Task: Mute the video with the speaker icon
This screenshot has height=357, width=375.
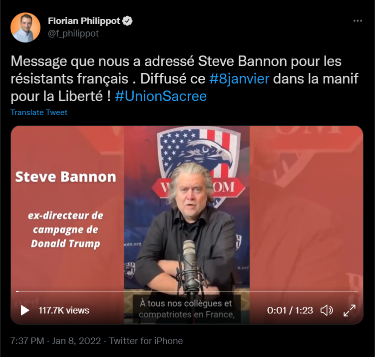Action: 327,310
